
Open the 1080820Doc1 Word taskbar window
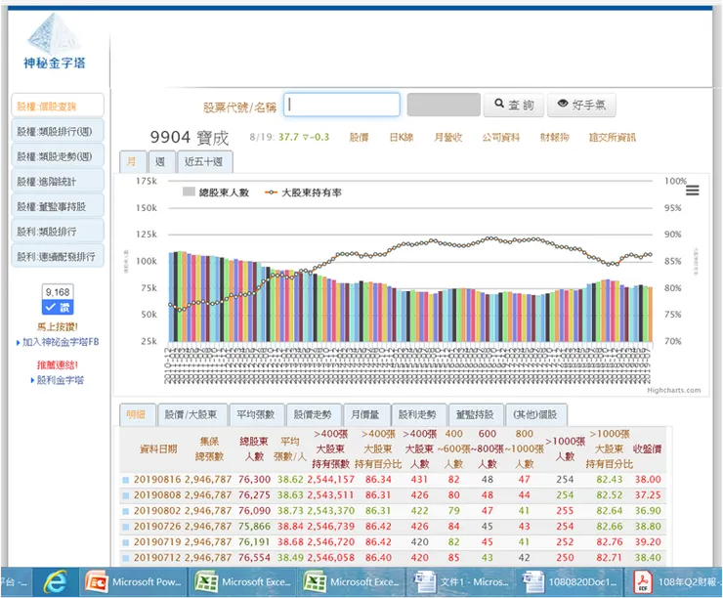point(571,582)
